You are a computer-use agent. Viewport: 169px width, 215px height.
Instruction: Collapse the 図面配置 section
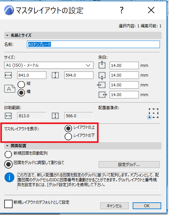click(x=7, y=146)
